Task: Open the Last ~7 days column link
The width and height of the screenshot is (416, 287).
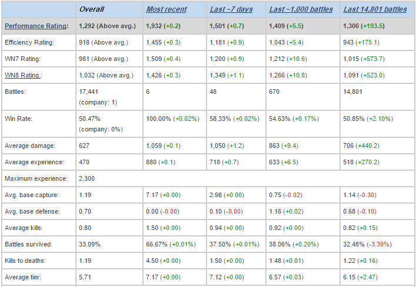Action: pos(231,9)
